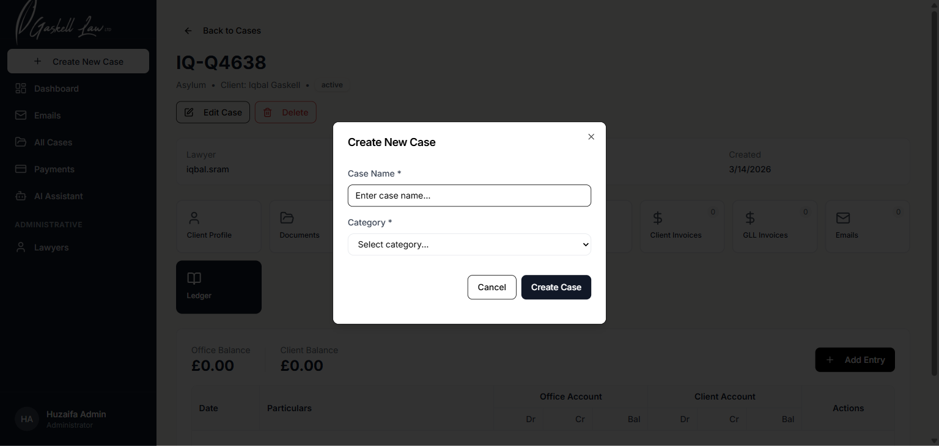Screen dimensions: 939x446
Task: Click the back arrow beside Back to Cases
Action: 188,31
